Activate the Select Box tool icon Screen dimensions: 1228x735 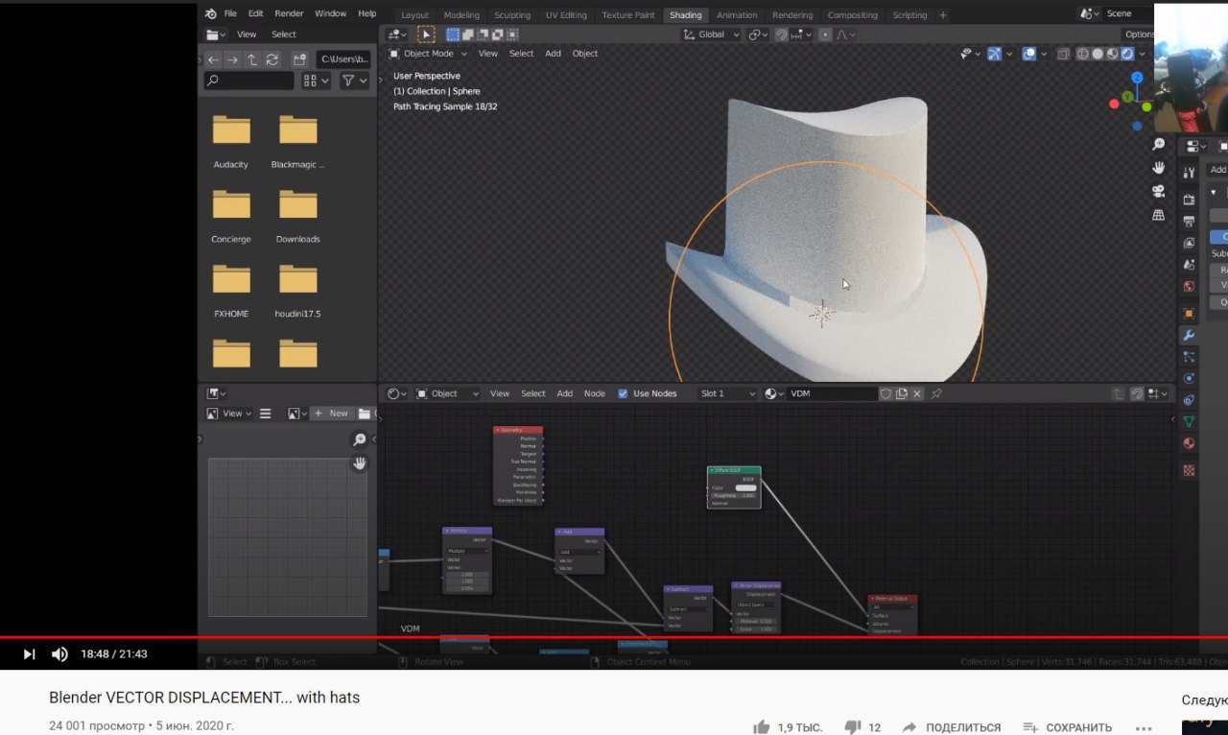pos(426,35)
